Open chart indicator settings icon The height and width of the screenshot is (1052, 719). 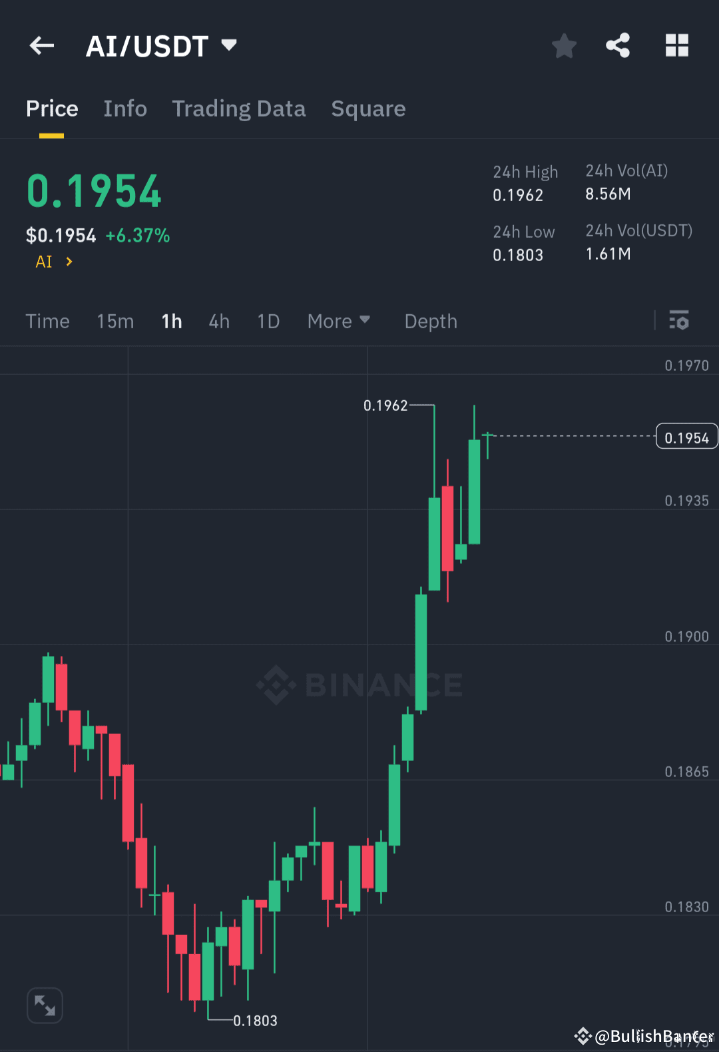point(679,321)
